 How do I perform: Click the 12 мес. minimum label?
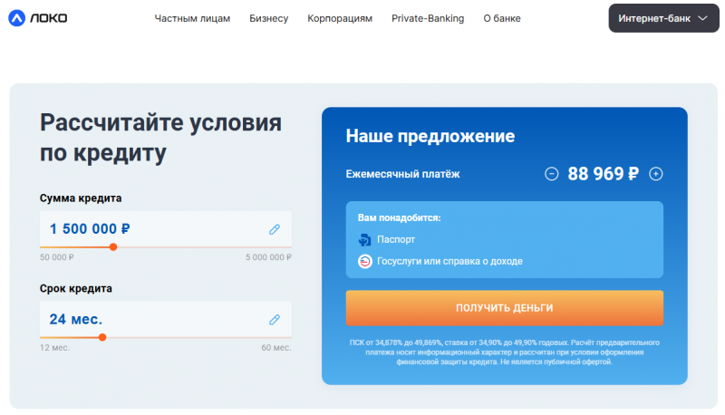click(x=54, y=348)
